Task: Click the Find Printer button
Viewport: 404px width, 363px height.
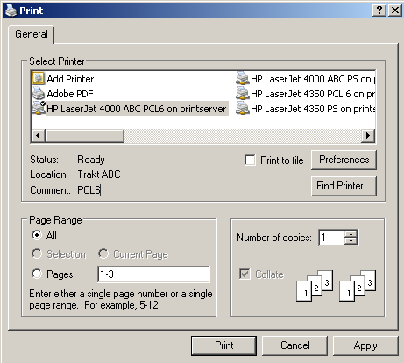Action: point(344,186)
